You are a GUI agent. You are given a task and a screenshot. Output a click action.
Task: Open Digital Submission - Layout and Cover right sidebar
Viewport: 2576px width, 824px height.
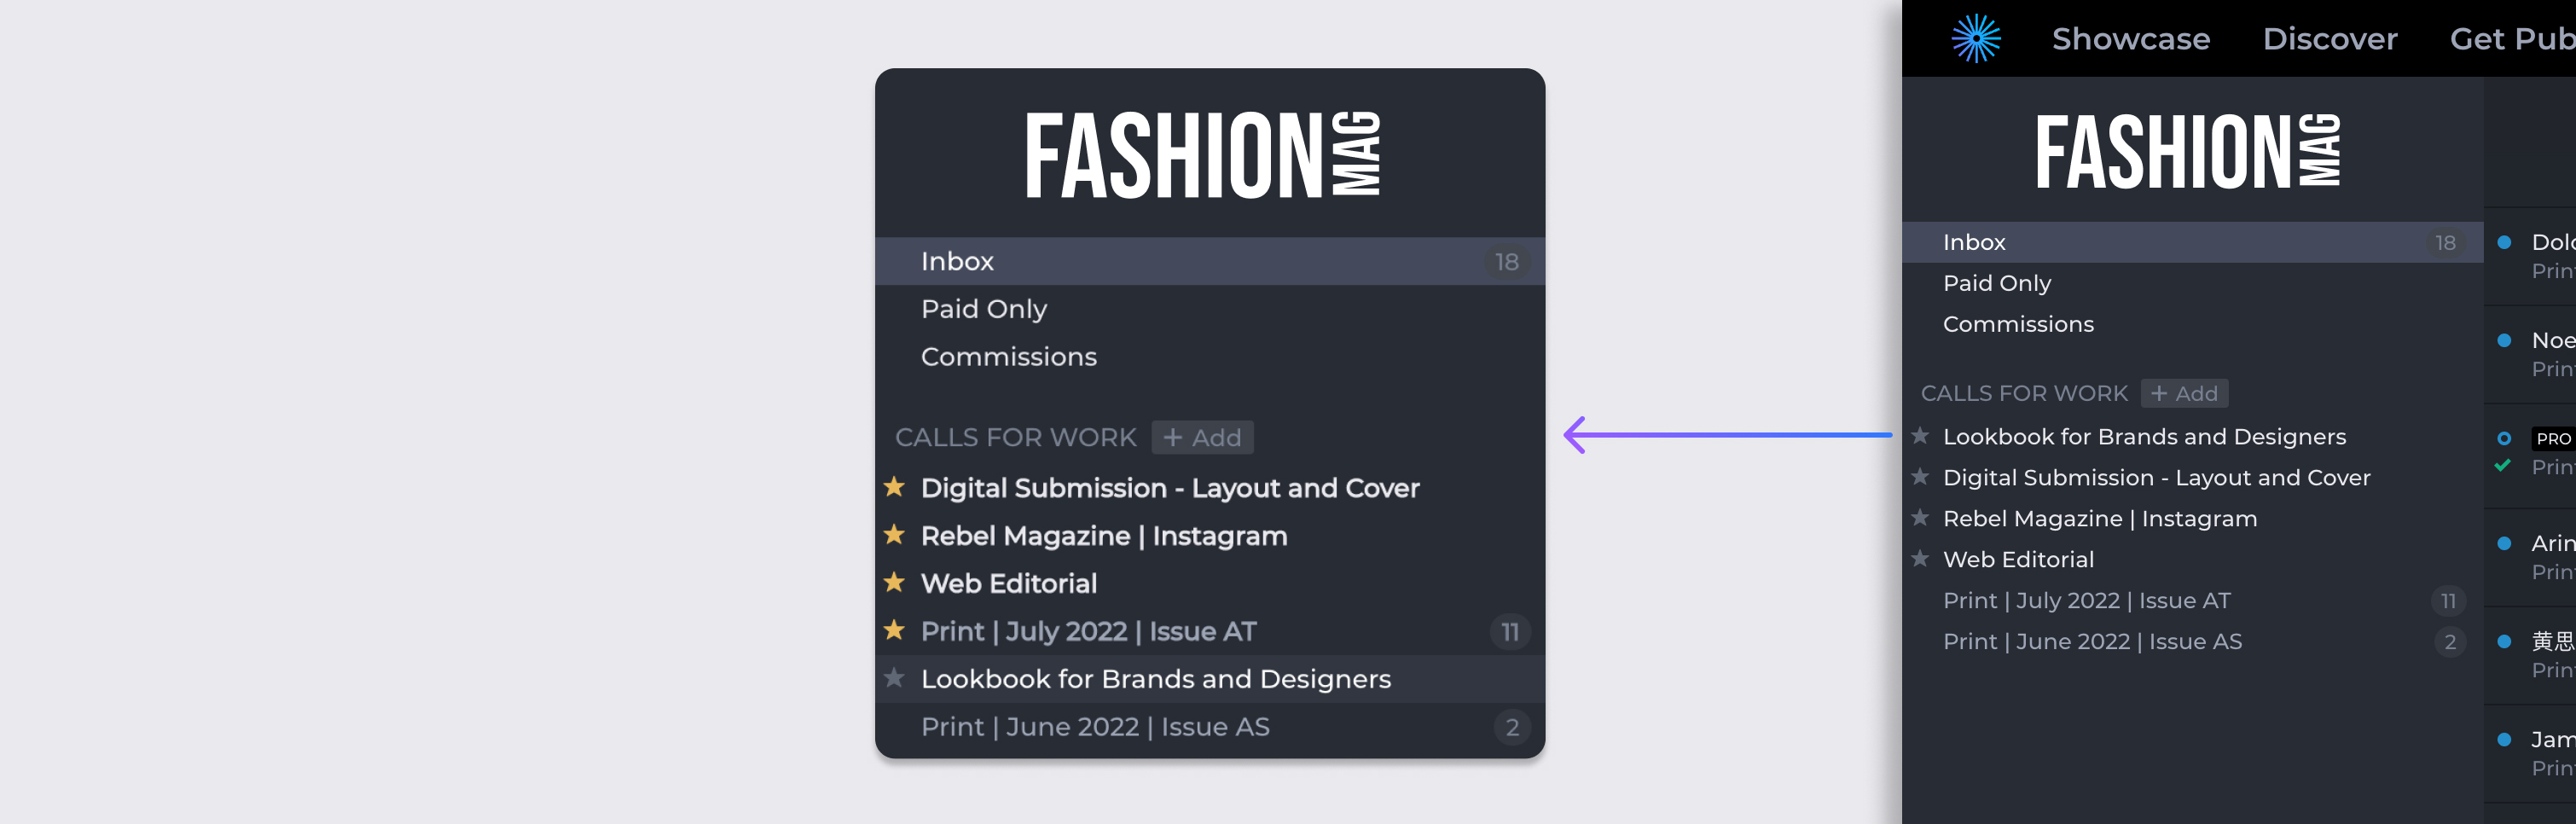point(2156,478)
